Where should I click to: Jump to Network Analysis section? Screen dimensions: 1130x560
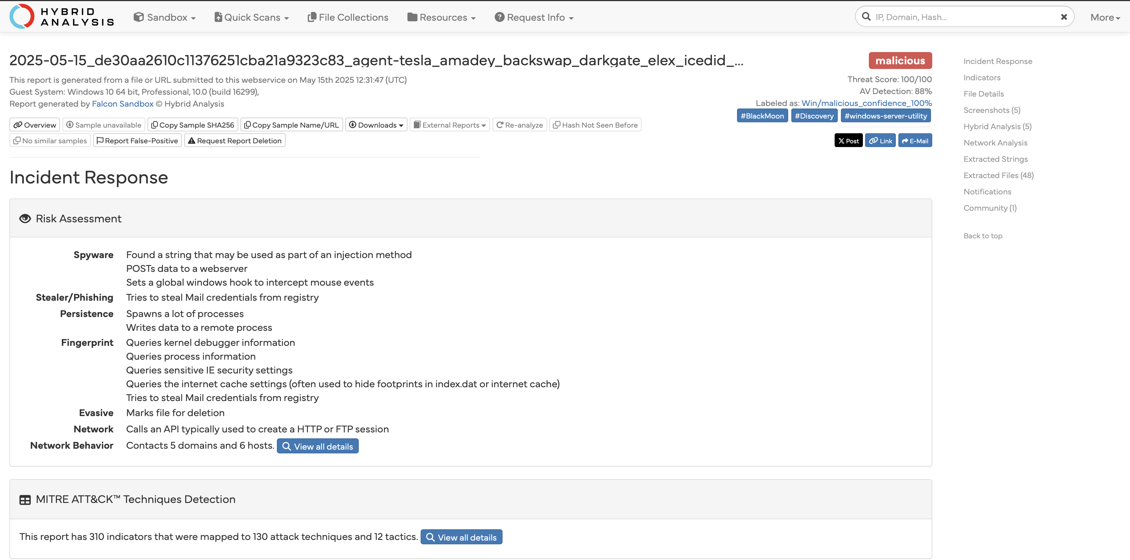(x=995, y=143)
